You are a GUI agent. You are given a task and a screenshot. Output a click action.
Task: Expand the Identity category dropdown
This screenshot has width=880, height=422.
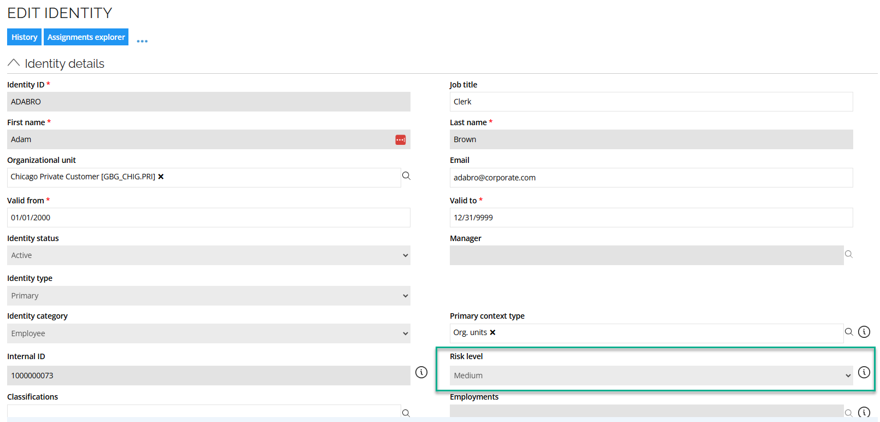click(x=208, y=333)
